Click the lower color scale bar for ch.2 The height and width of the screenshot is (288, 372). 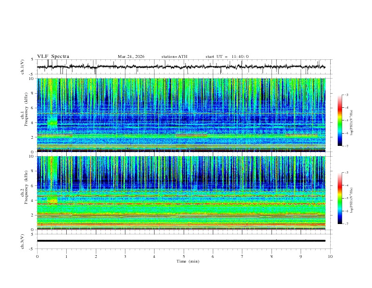(x=340, y=198)
